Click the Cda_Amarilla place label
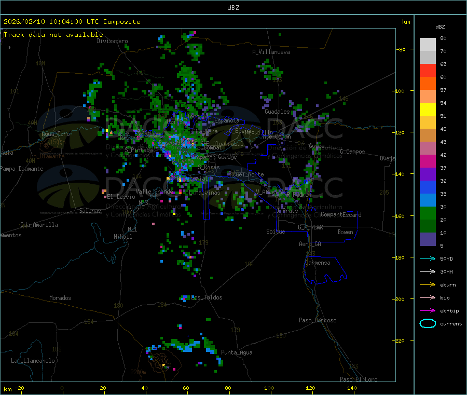The image size is (467, 395). coord(39,225)
